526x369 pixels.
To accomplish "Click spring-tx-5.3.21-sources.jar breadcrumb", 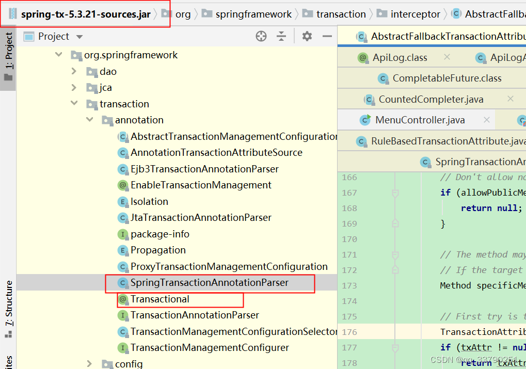I will (x=80, y=14).
